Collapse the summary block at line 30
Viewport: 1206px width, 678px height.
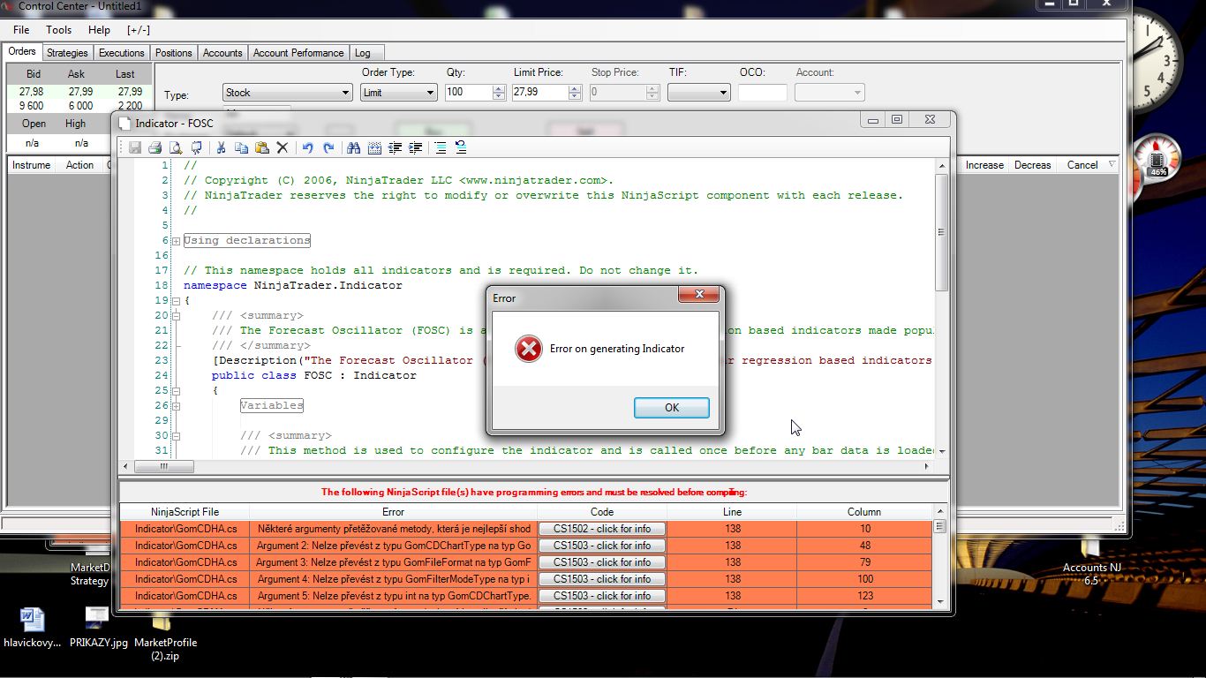click(x=176, y=436)
